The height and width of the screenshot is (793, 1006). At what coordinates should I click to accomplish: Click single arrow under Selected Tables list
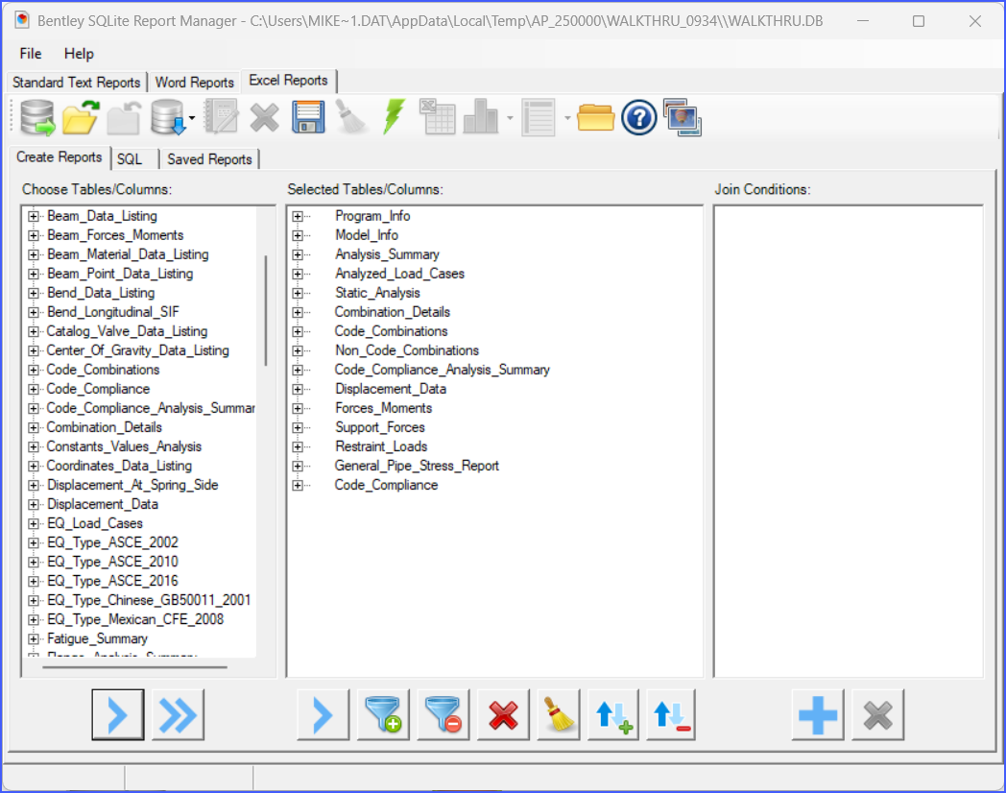pos(323,714)
